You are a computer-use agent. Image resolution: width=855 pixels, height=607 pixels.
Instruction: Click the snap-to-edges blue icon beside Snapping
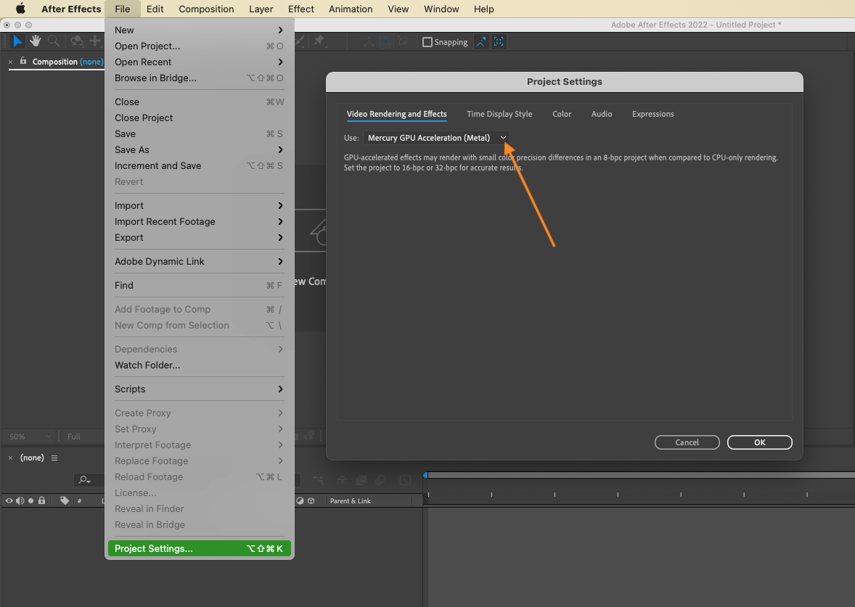(481, 42)
